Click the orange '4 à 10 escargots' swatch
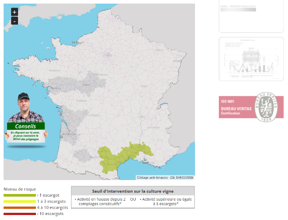This screenshot has width=288, height=220. point(19,207)
